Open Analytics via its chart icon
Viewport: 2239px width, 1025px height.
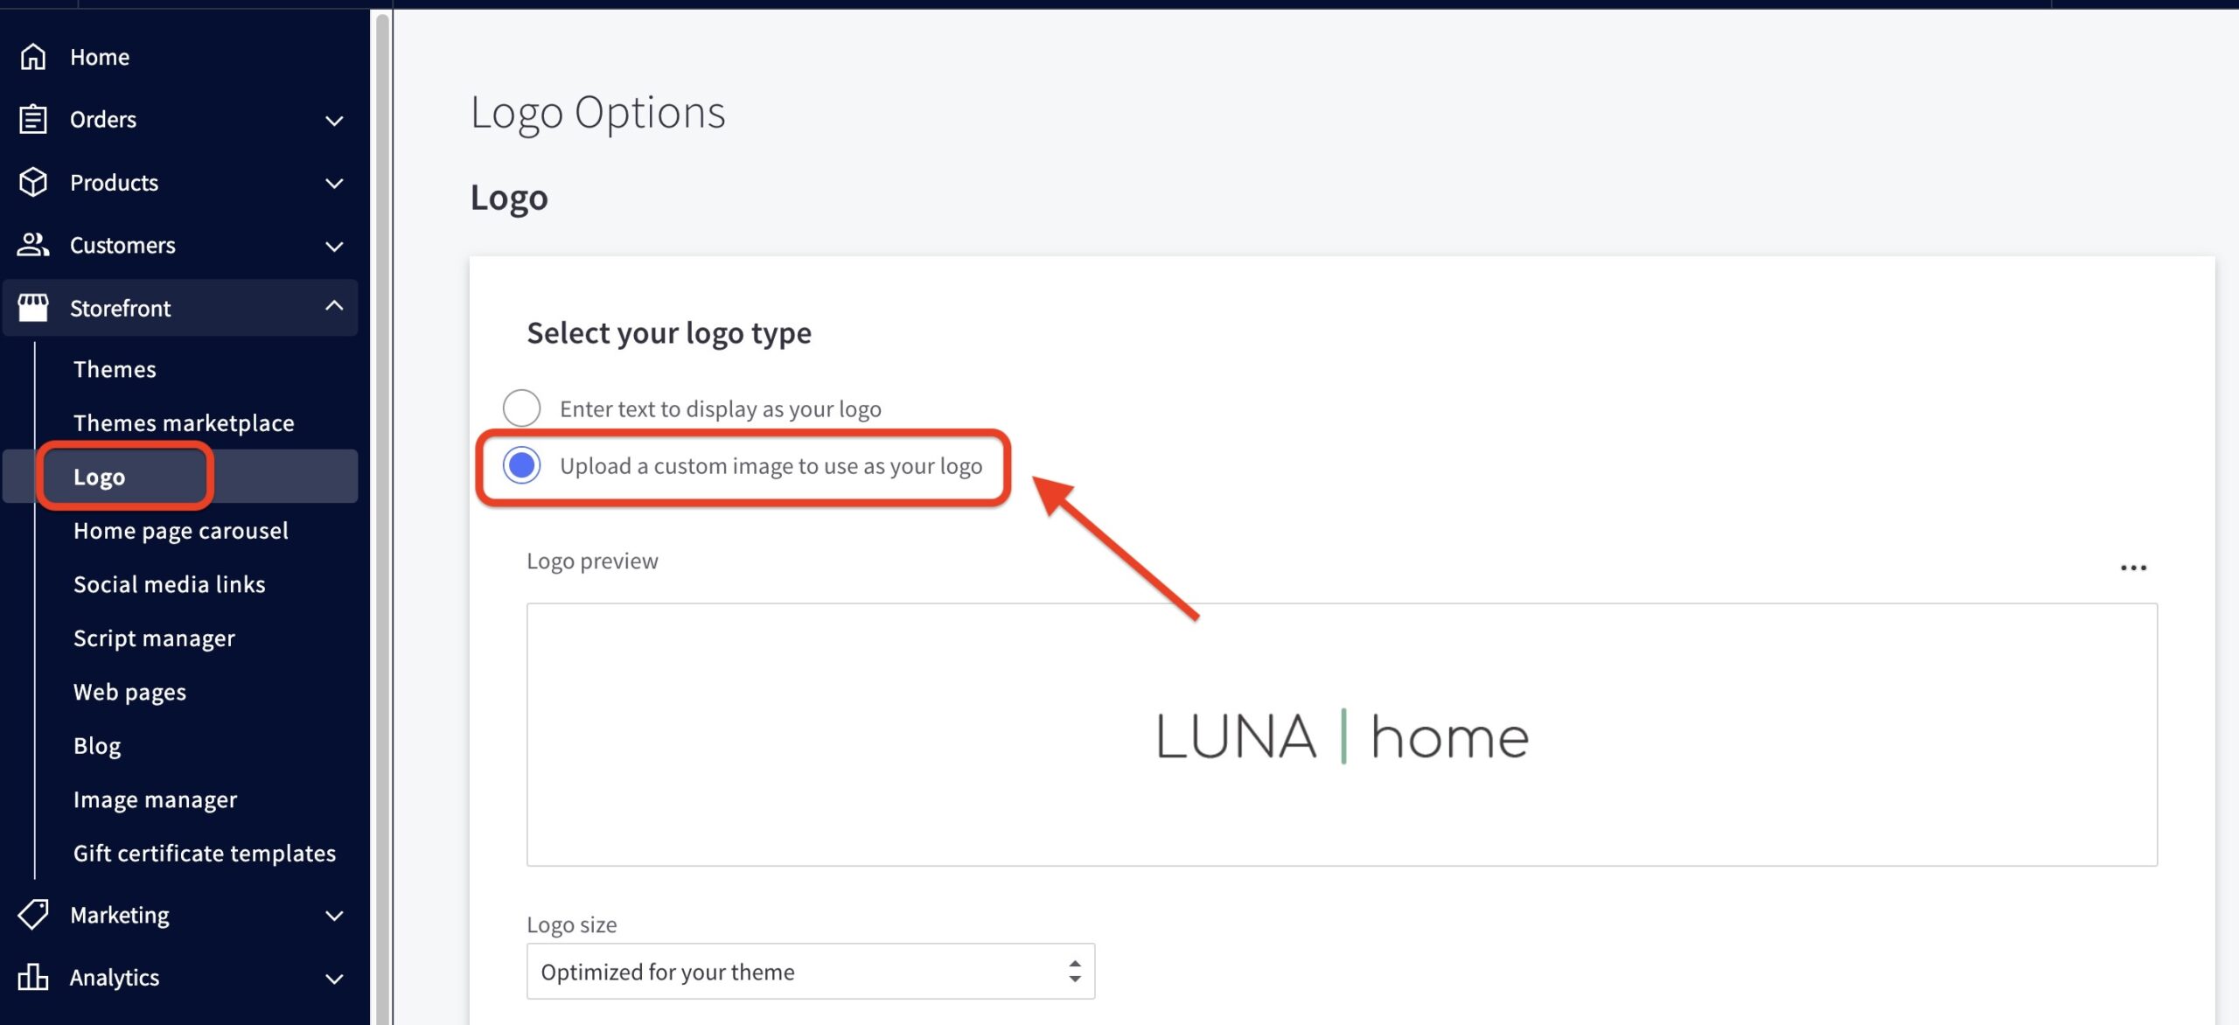(32, 978)
